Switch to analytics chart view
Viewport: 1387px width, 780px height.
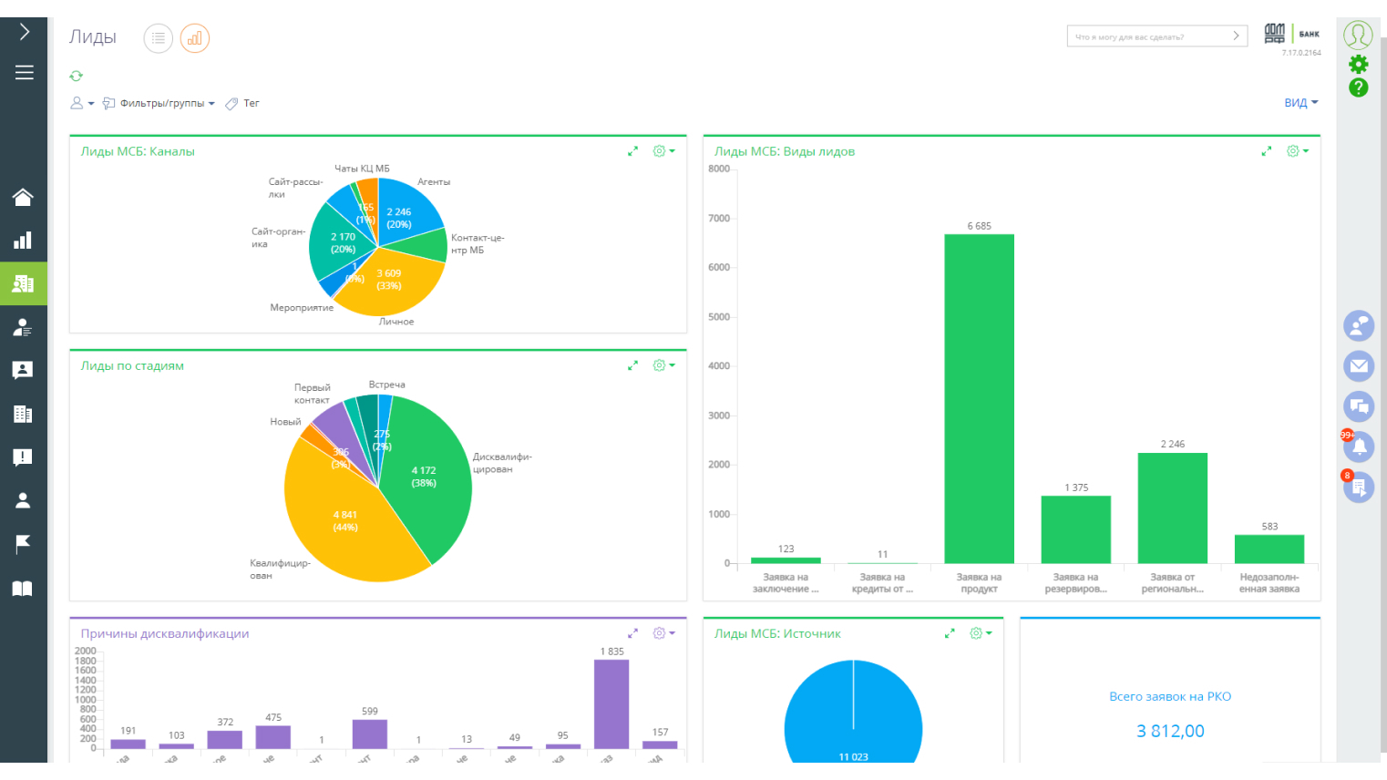(x=195, y=38)
